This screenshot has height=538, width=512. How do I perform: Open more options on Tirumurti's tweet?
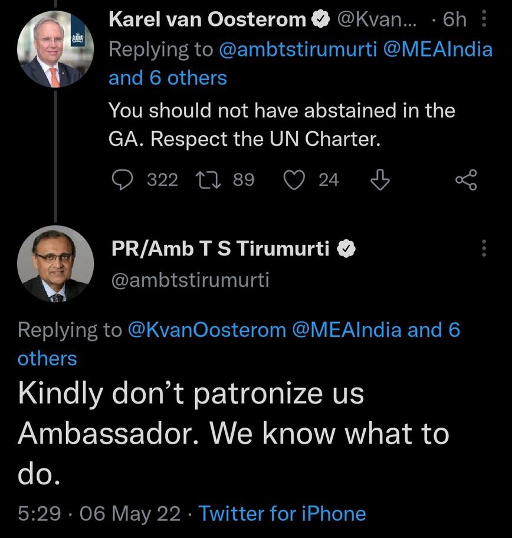(x=484, y=249)
